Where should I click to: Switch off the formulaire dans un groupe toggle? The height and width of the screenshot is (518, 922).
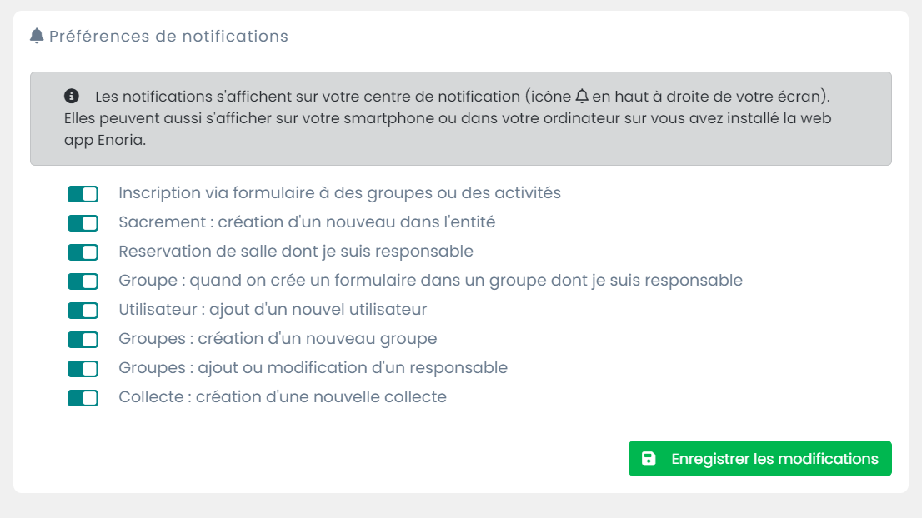tap(83, 281)
